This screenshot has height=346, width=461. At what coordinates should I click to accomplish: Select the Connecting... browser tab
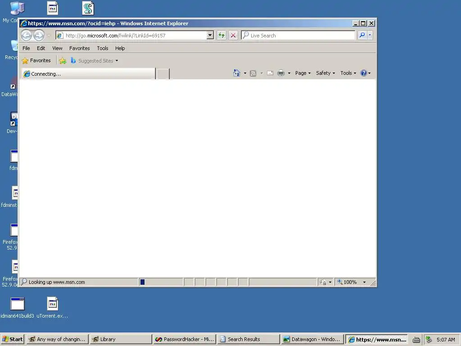[x=89, y=74]
